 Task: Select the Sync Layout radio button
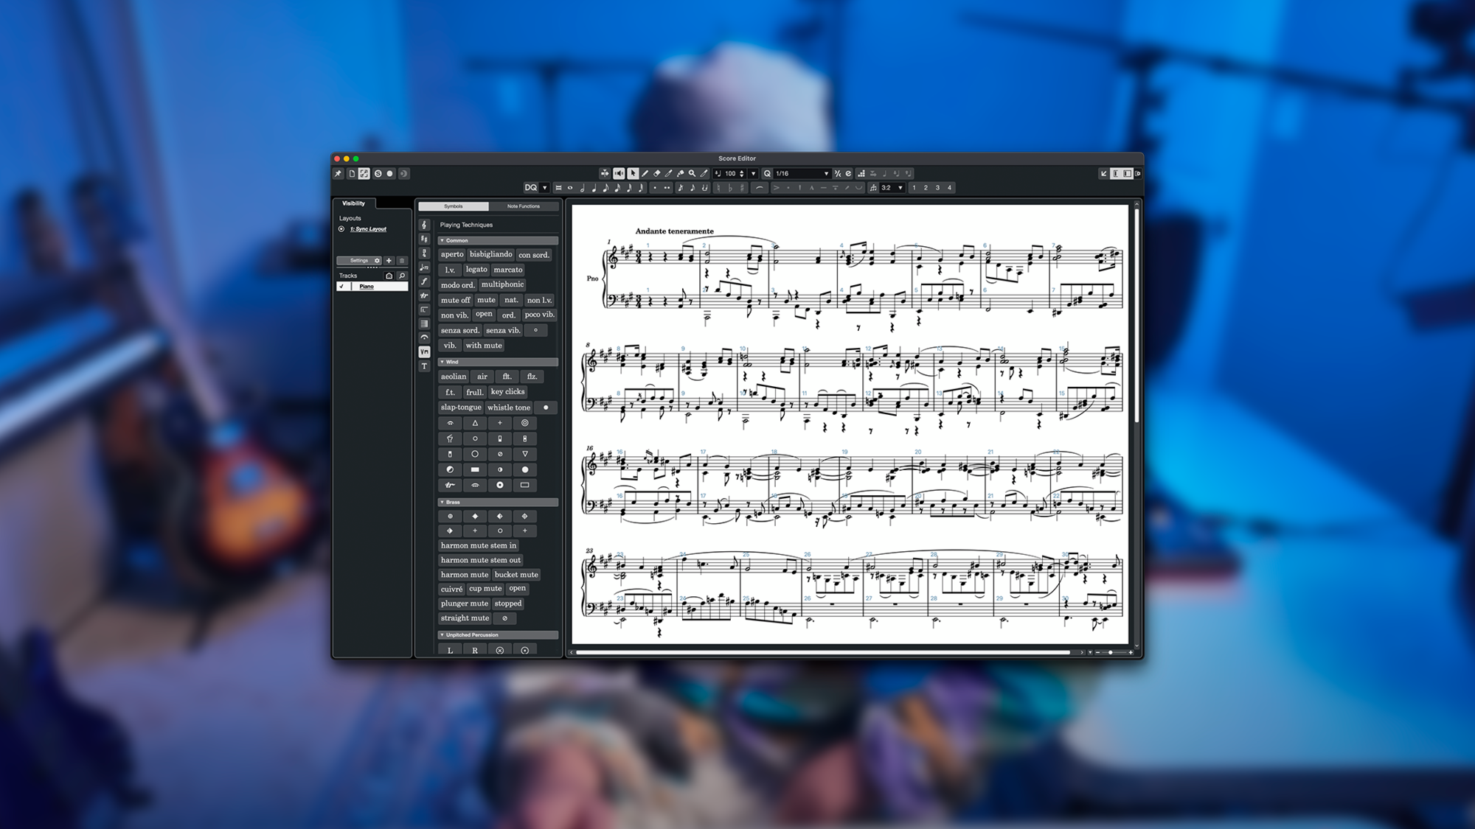click(341, 229)
